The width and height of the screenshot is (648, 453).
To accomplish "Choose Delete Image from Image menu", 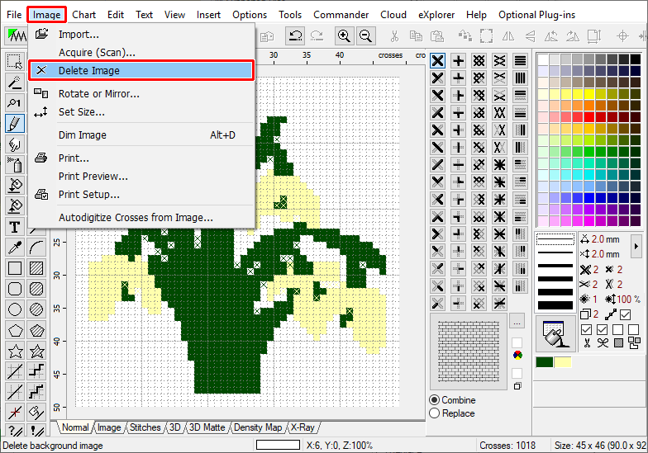I will point(141,71).
